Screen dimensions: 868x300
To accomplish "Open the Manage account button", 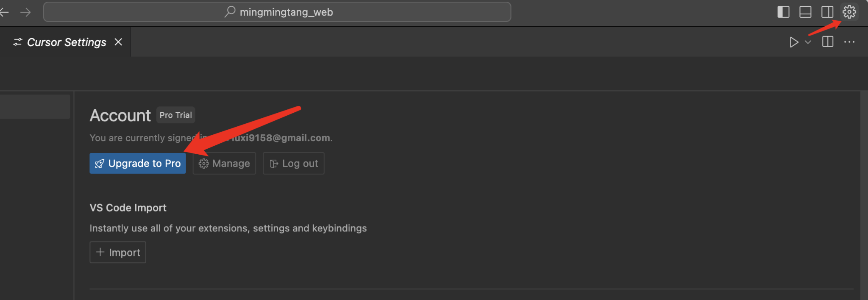I will [x=224, y=164].
